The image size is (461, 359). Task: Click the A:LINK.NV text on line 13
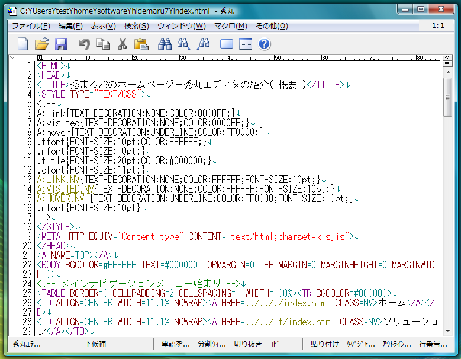[x=58, y=179]
